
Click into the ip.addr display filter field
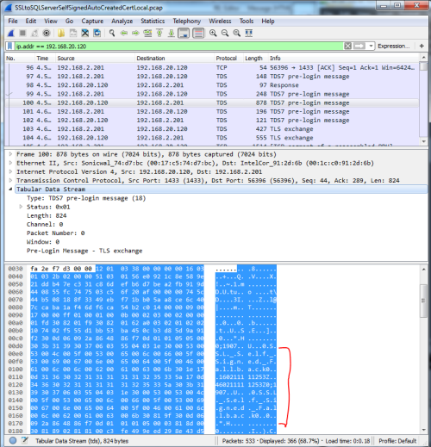(179, 46)
